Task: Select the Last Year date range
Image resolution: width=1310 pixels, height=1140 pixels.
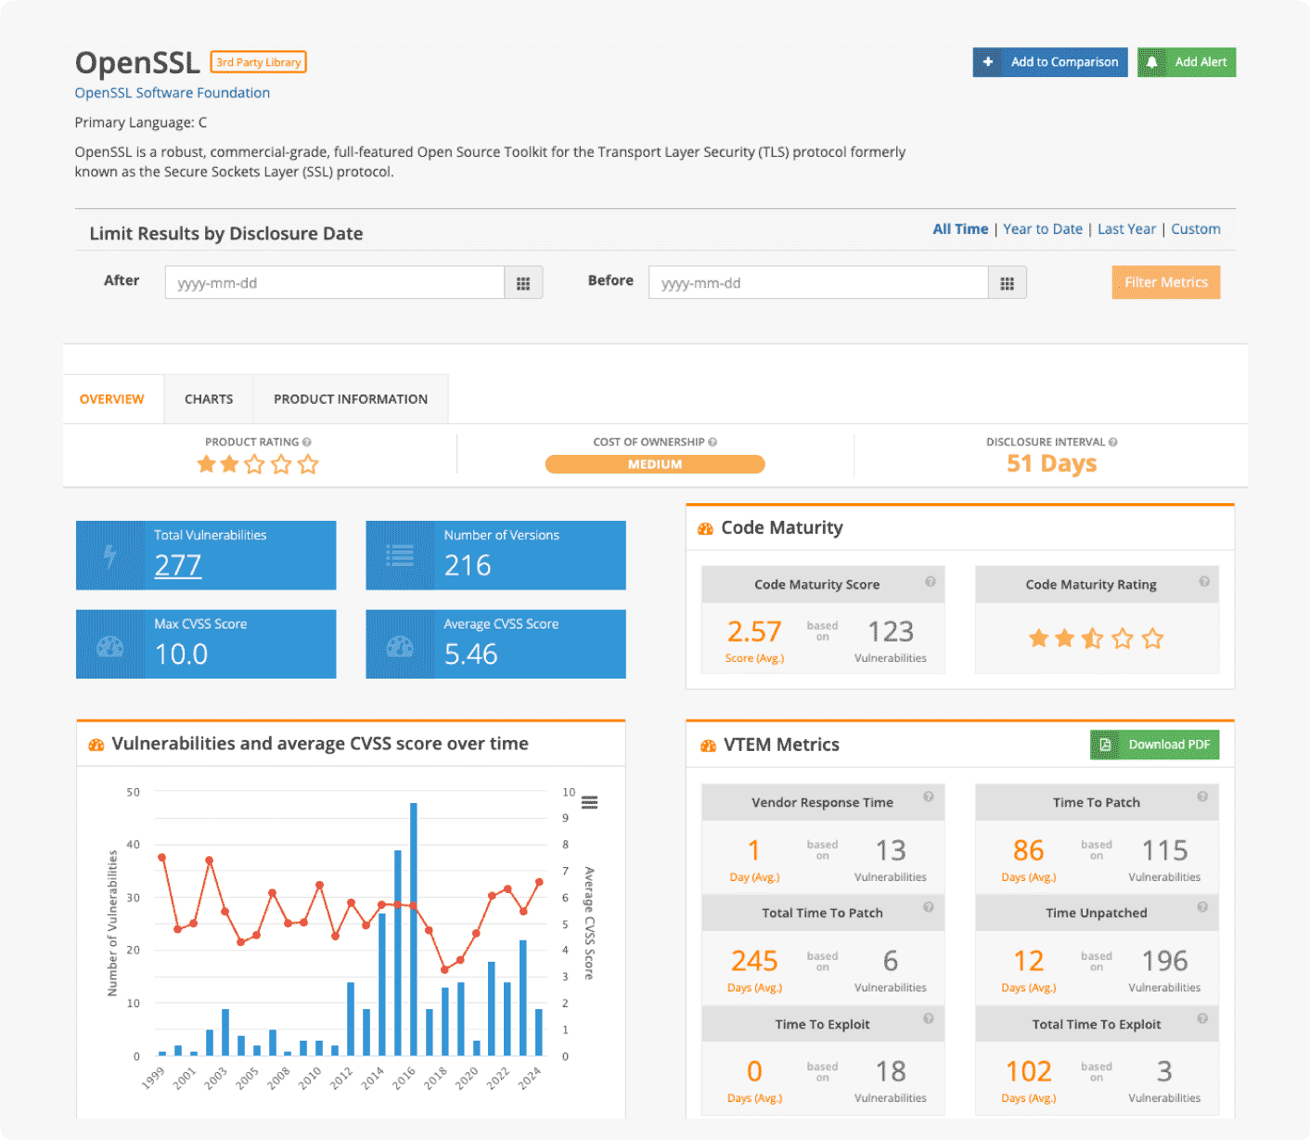Action: 1127,229
